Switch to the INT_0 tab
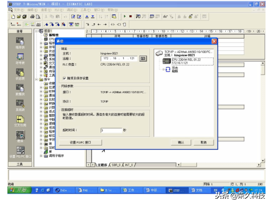 (x=129, y=165)
